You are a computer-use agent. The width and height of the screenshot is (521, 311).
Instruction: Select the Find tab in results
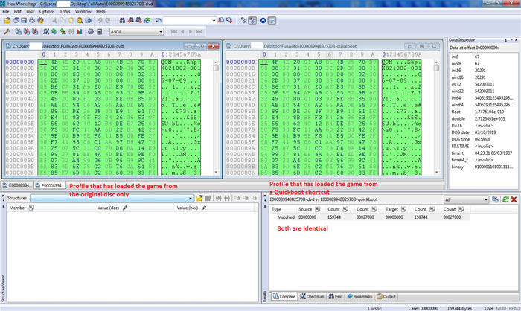(339, 296)
